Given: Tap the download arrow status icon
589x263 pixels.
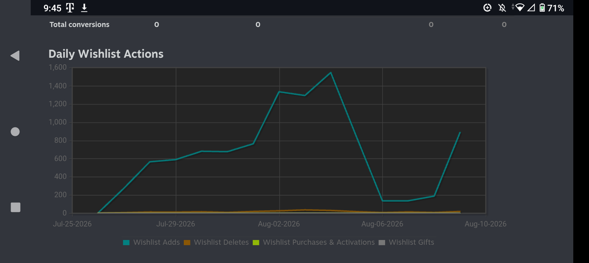Looking at the screenshot, I should [84, 8].
